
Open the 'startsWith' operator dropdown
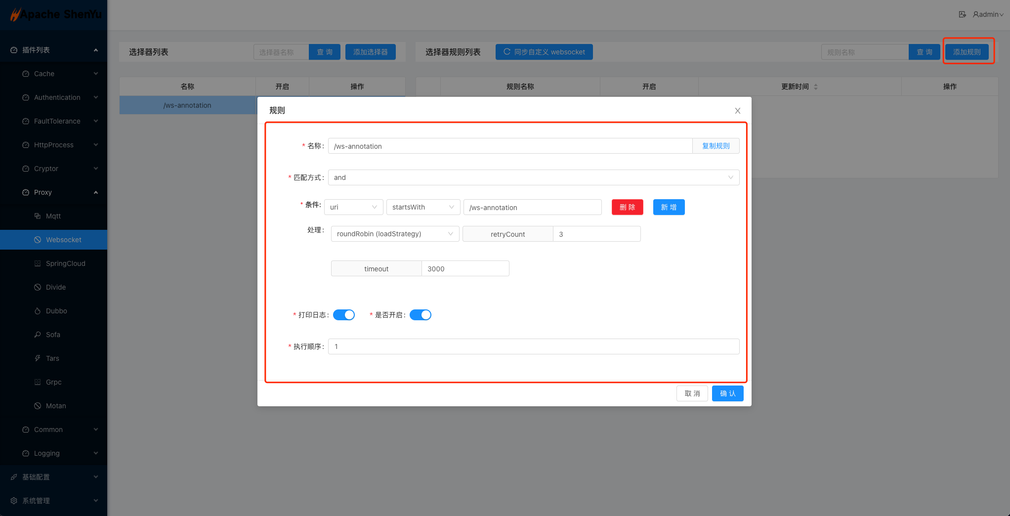[423, 207]
